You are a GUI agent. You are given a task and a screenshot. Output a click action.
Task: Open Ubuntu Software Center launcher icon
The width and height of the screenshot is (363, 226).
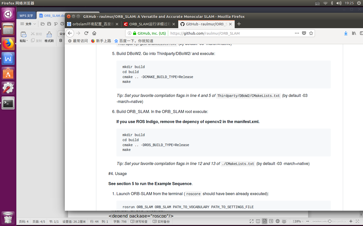click(8, 73)
